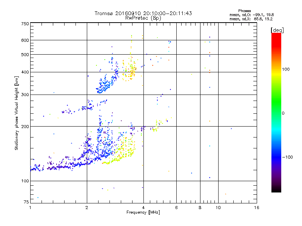Click the '[deg]' colorbar unit label
The image size is (302, 226).
(277, 30)
